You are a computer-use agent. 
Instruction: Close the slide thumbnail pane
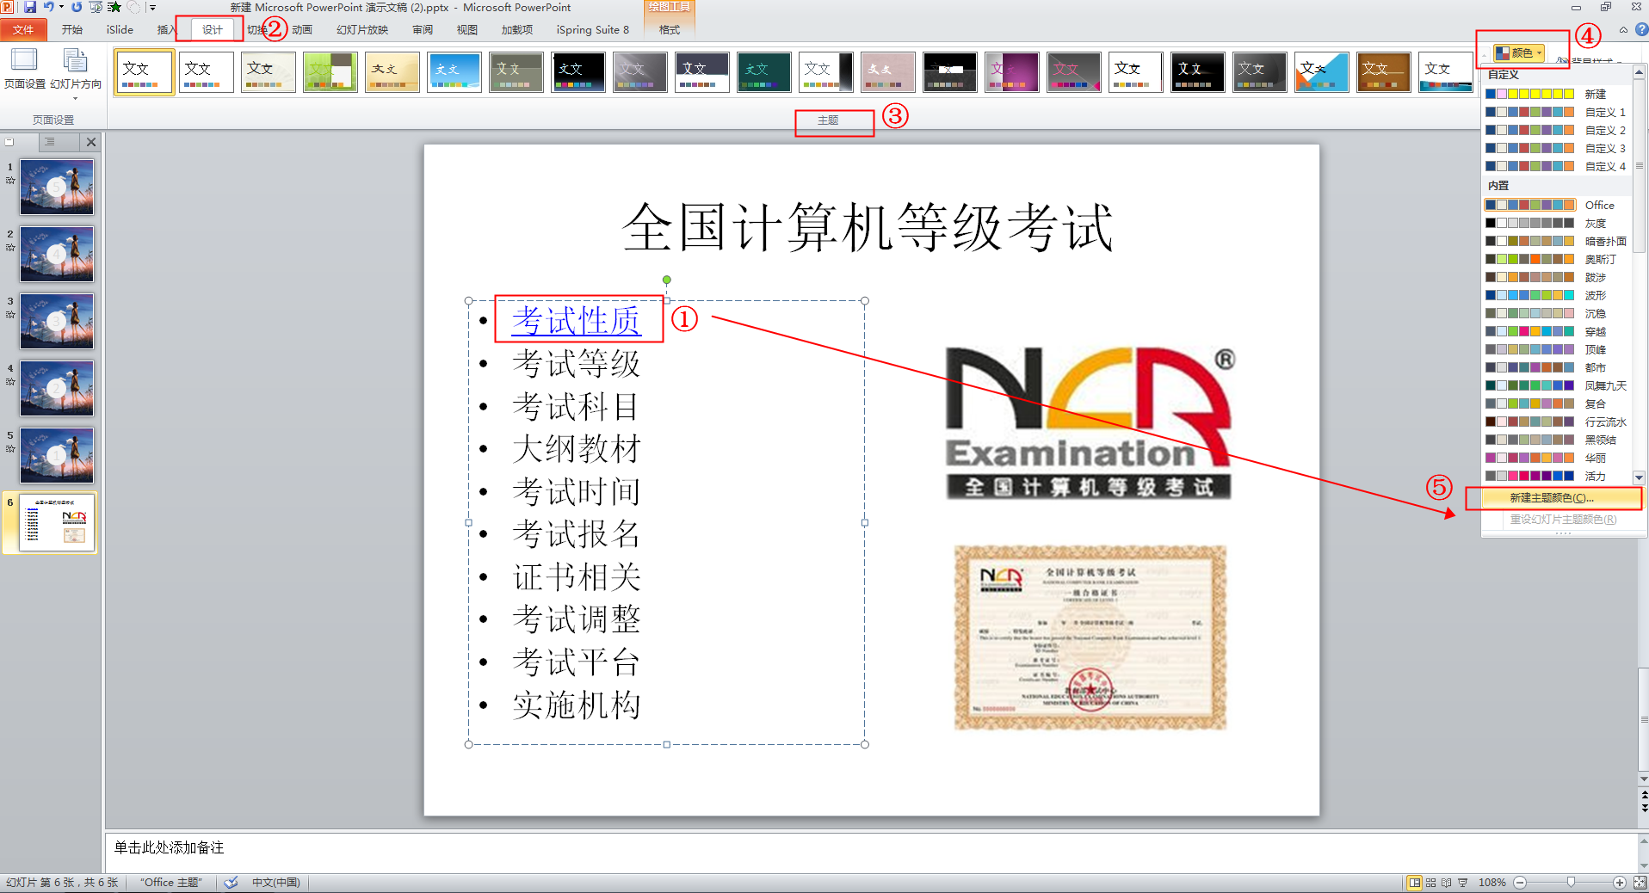(x=91, y=142)
